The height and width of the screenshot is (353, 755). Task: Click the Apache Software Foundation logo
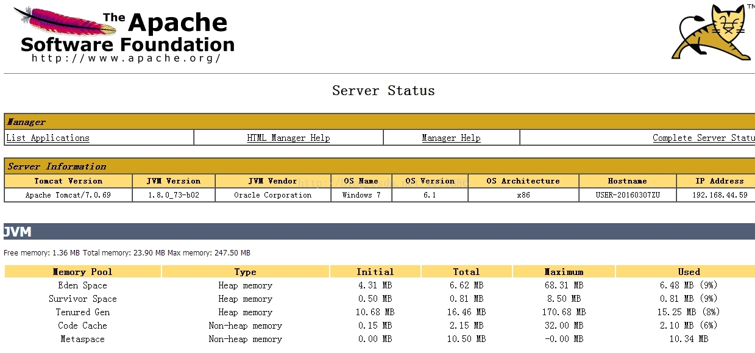point(124,34)
